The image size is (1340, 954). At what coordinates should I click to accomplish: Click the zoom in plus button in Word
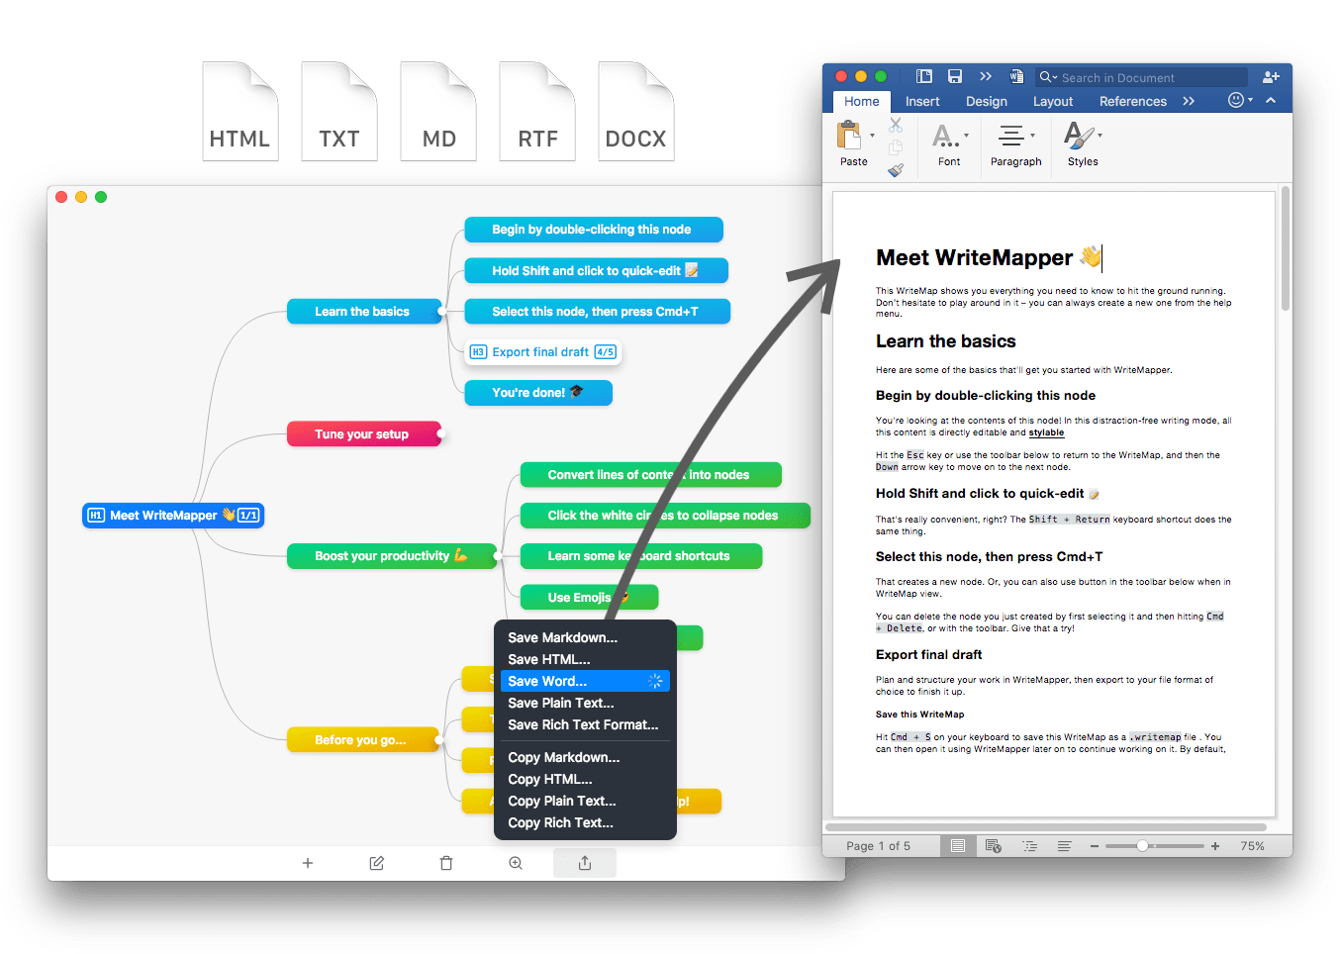(1215, 846)
